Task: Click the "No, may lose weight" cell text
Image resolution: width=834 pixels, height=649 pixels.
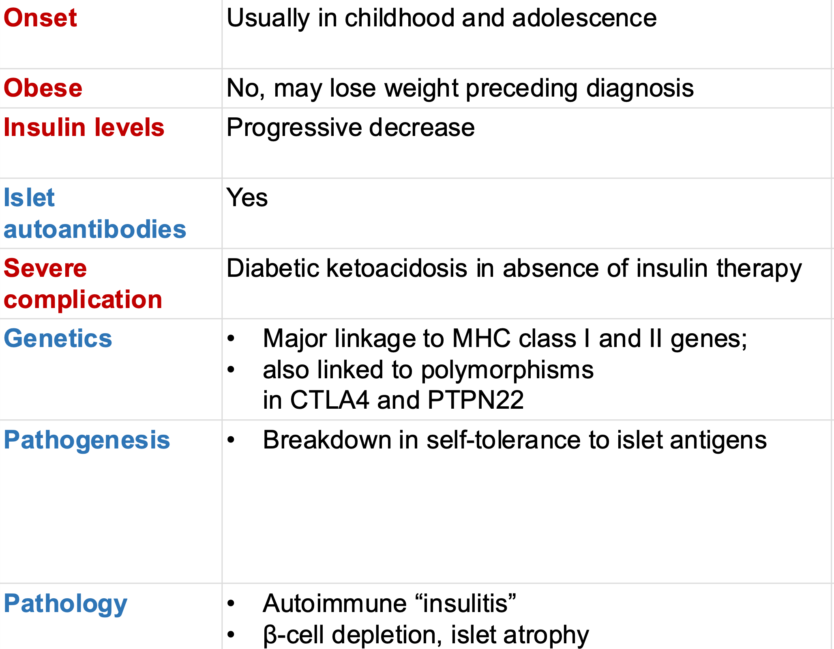Action: point(460,88)
